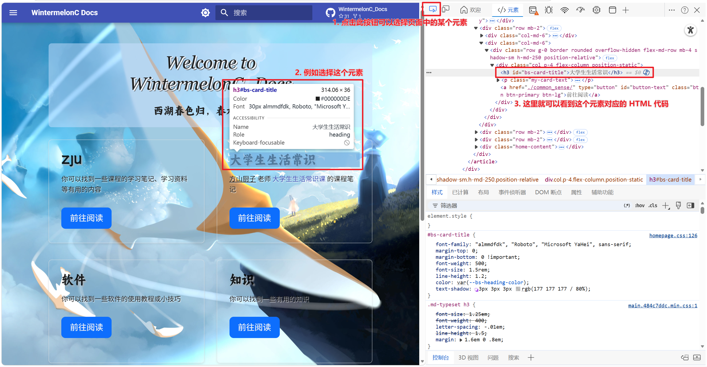Screen dimensions: 707x367
Task: Toggle the :hov element state panel
Action: coord(639,206)
